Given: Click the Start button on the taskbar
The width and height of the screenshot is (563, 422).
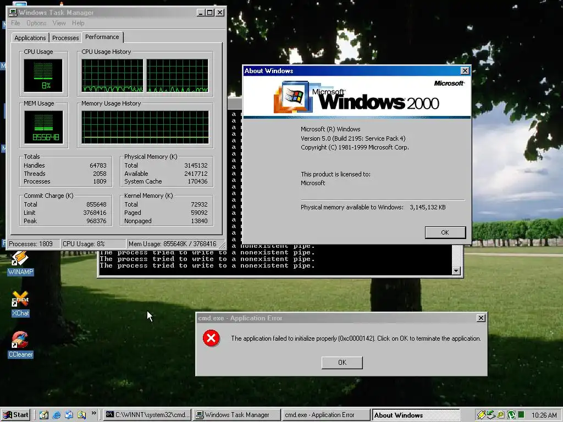Looking at the screenshot, I should [x=15, y=415].
